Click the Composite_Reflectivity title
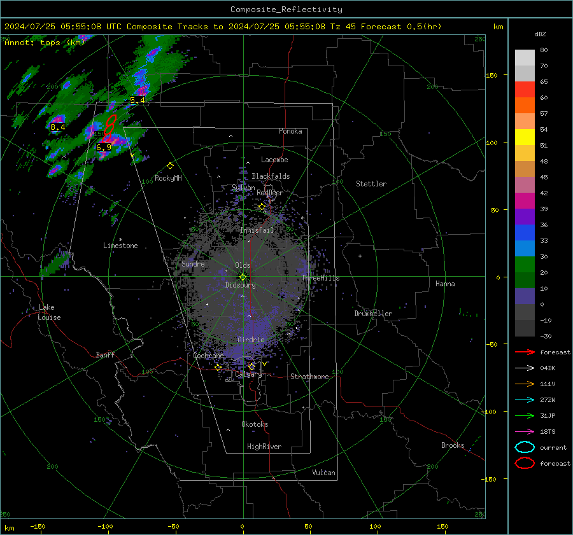Viewport: 573px width, 535px height. click(x=286, y=10)
